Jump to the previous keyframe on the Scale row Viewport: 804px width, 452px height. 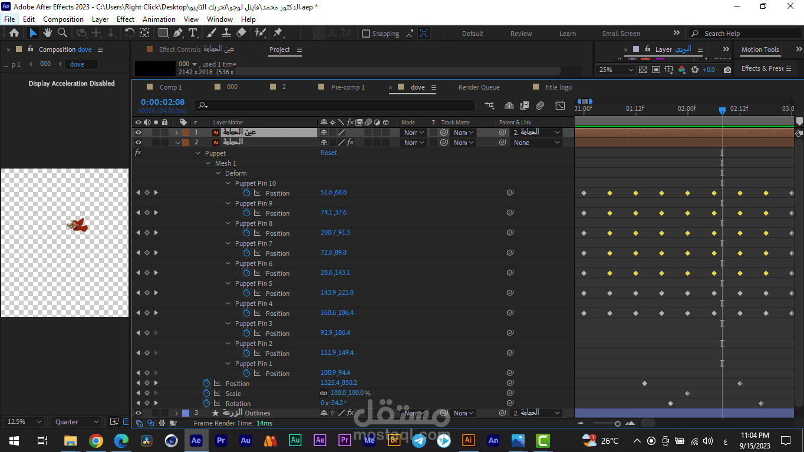[x=138, y=393]
